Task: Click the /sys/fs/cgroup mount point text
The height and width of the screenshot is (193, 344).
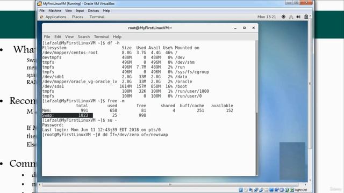Action: click(192, 72)
